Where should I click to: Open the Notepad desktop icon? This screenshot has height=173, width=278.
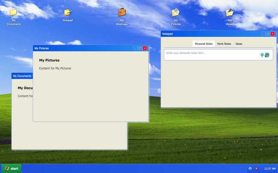point(68,15)
